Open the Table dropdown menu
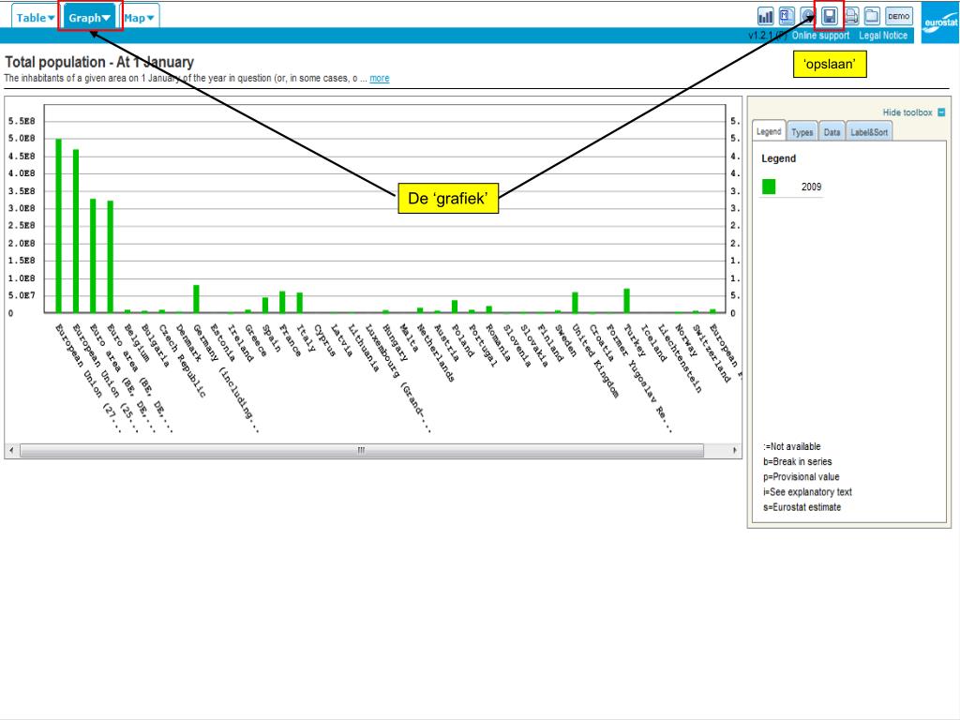The width and height of the screenshot is (960, 720). point(37,18)
